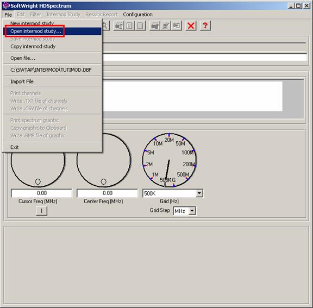This screenshot has height=308, width=313.
Task: Open help via red question mark icon
Action: 205,26
